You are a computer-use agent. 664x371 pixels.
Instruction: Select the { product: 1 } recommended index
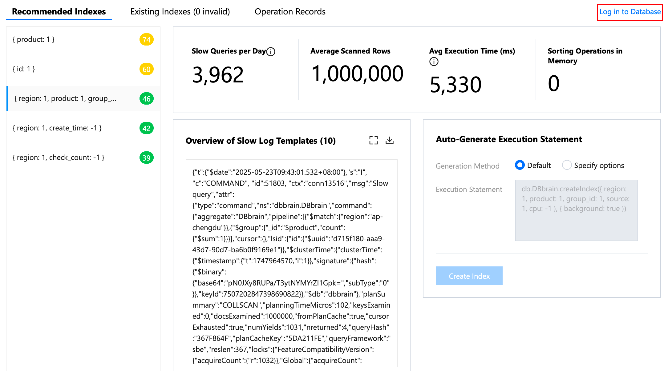coord(34,39)
